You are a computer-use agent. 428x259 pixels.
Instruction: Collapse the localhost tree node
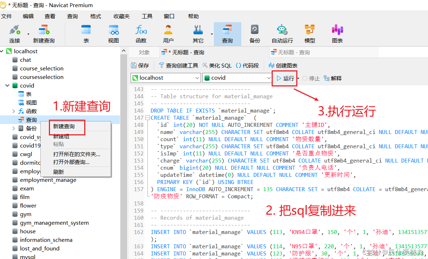click(2, 51)
